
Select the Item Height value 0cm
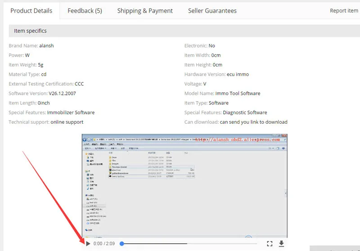pyautogui.click(x=217, y=65)
